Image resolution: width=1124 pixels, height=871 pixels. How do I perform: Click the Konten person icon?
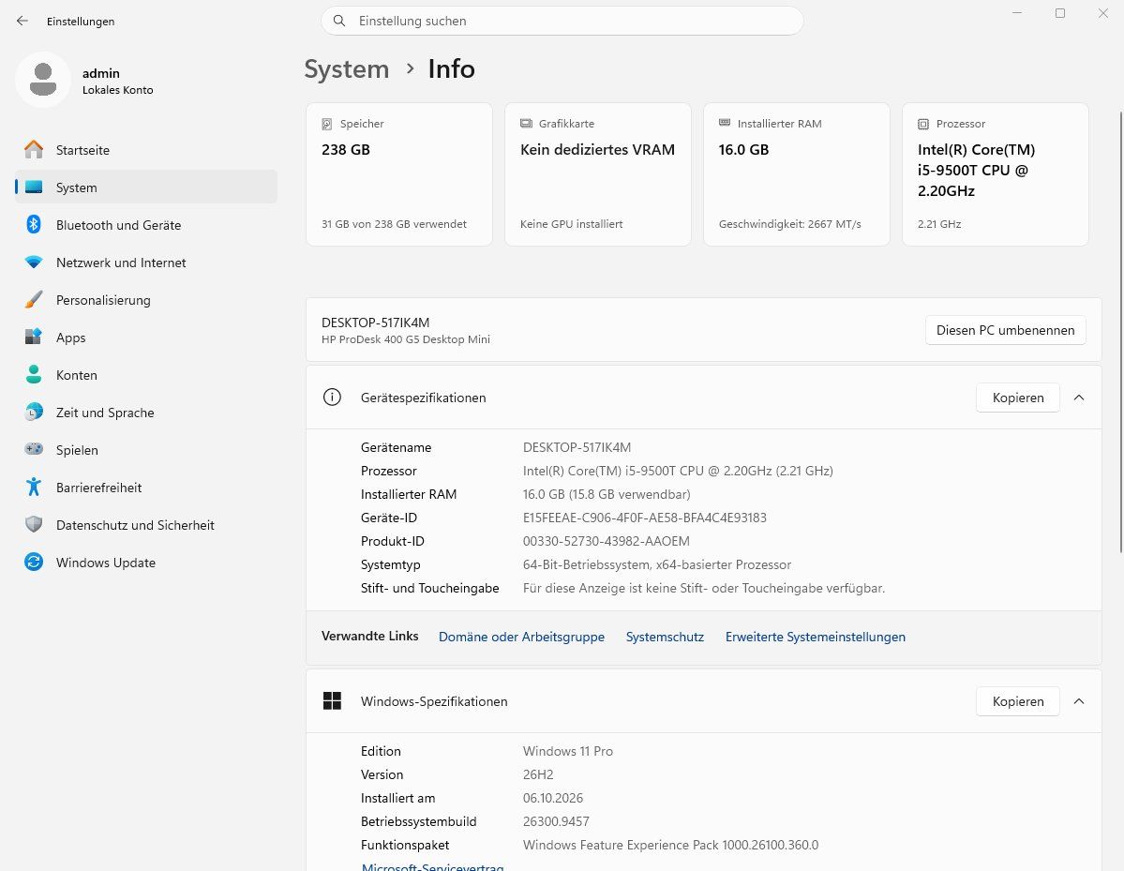click(x=34, y=374)
